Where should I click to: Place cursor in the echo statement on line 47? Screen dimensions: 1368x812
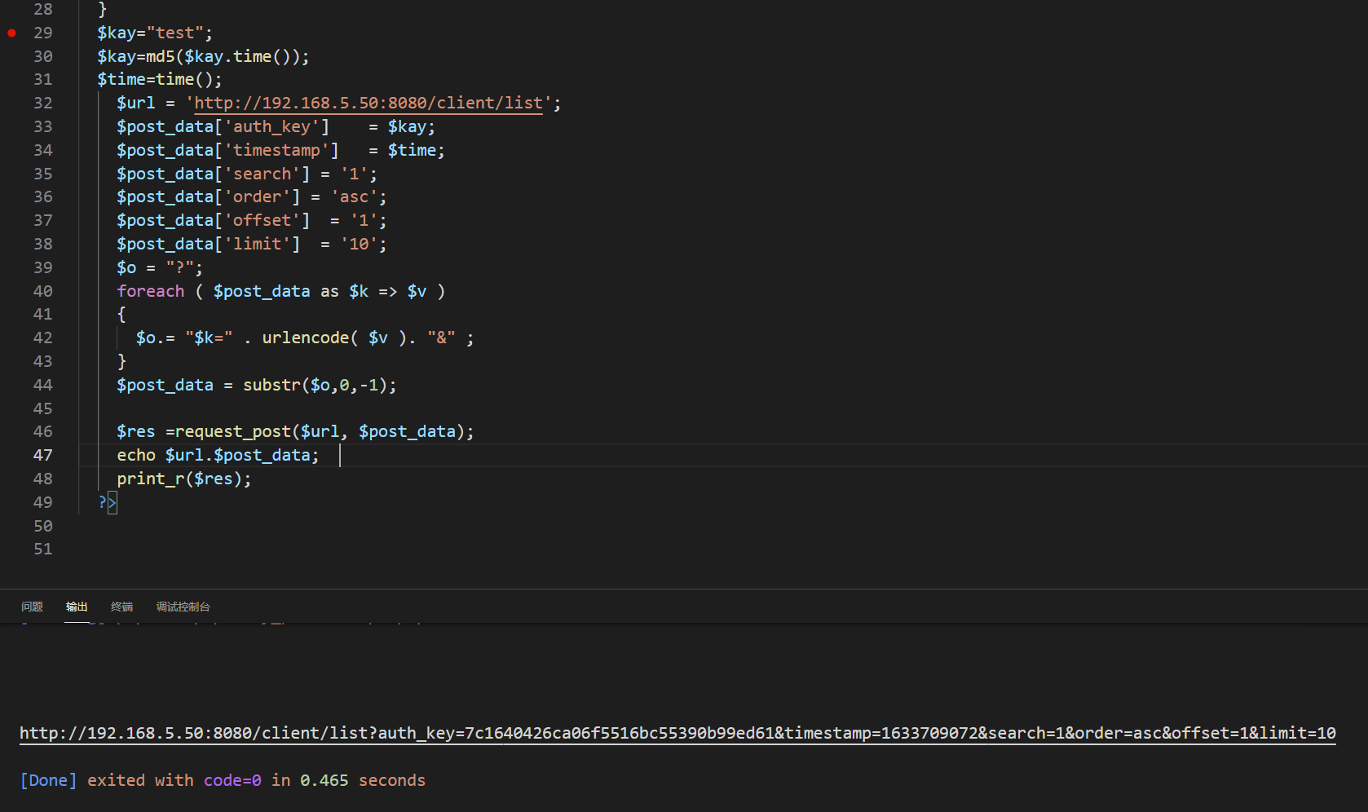click(216, 455)
